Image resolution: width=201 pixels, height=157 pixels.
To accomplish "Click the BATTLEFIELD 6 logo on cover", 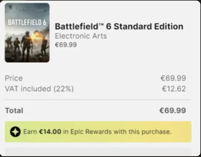I will coord(27,22).
